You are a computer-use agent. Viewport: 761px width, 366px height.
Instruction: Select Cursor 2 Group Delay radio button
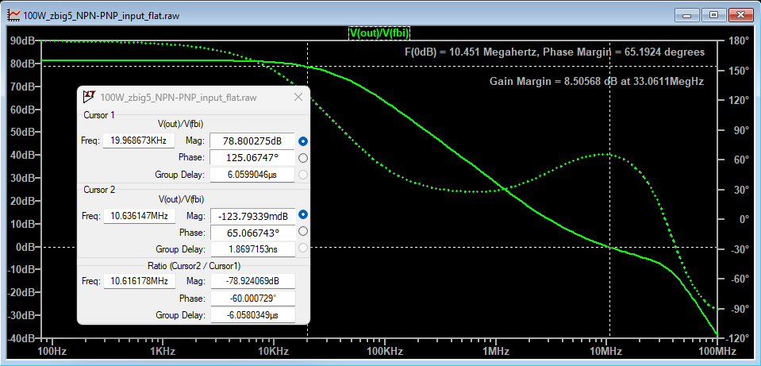click(x=303, y=248)
